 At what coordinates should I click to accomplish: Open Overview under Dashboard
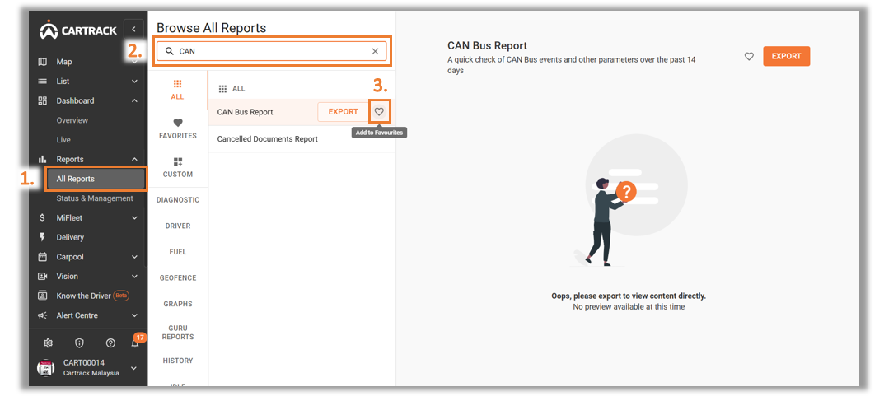click(x=72, y=120)
